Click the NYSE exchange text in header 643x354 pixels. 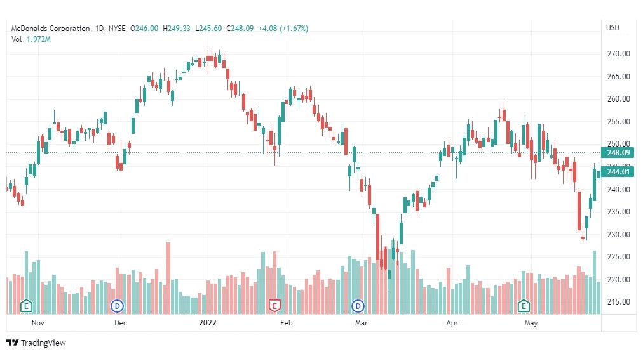(x=117, y=29)
